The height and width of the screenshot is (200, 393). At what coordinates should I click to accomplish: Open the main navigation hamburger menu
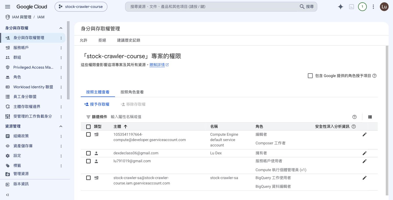point(8,7)
